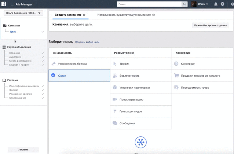Open the Помощь: выбор цели link
The image size is (234, 154).
pyautogui.click(x=87, y=42)
